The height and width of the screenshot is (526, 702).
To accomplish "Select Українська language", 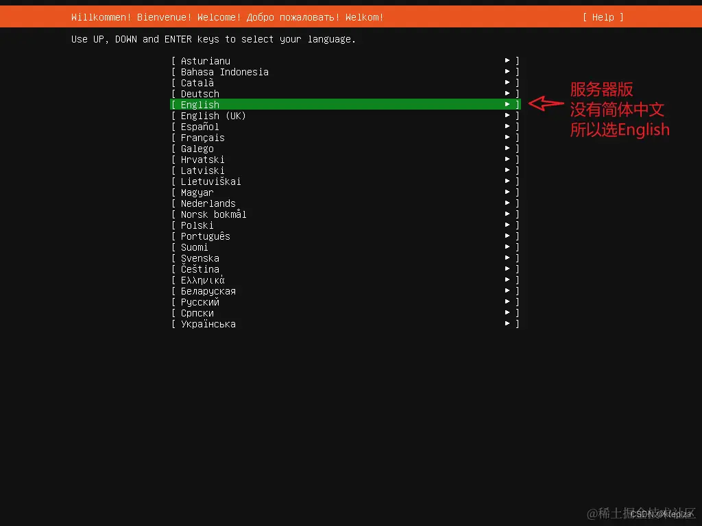I will pos(346,323).
